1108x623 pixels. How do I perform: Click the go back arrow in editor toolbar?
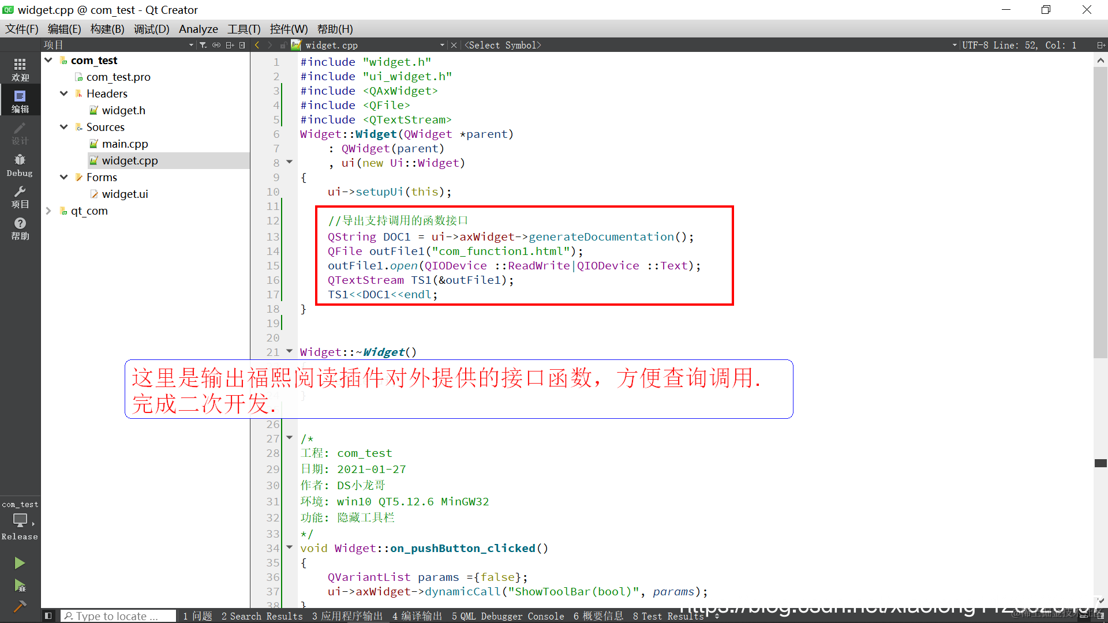(x=257, y=45)
